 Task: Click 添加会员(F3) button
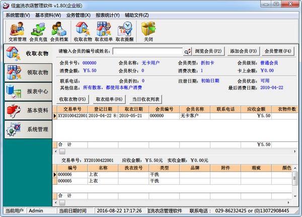click(x=244, y=51)
